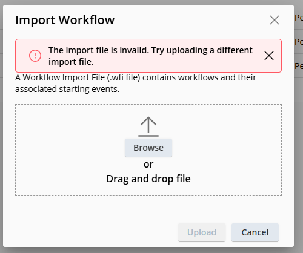
Task: Click the "--" cell behind the dialog
Action: pyautogui.click(x=298, y=91)
